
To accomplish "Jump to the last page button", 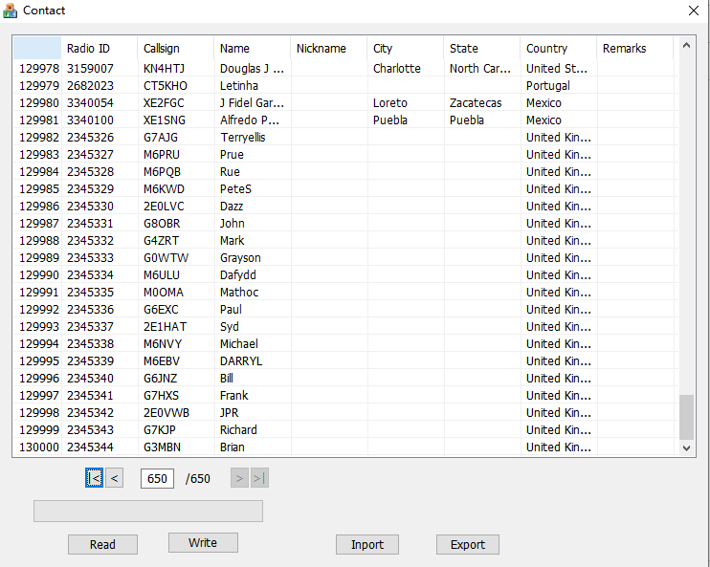I will (259, 478).
